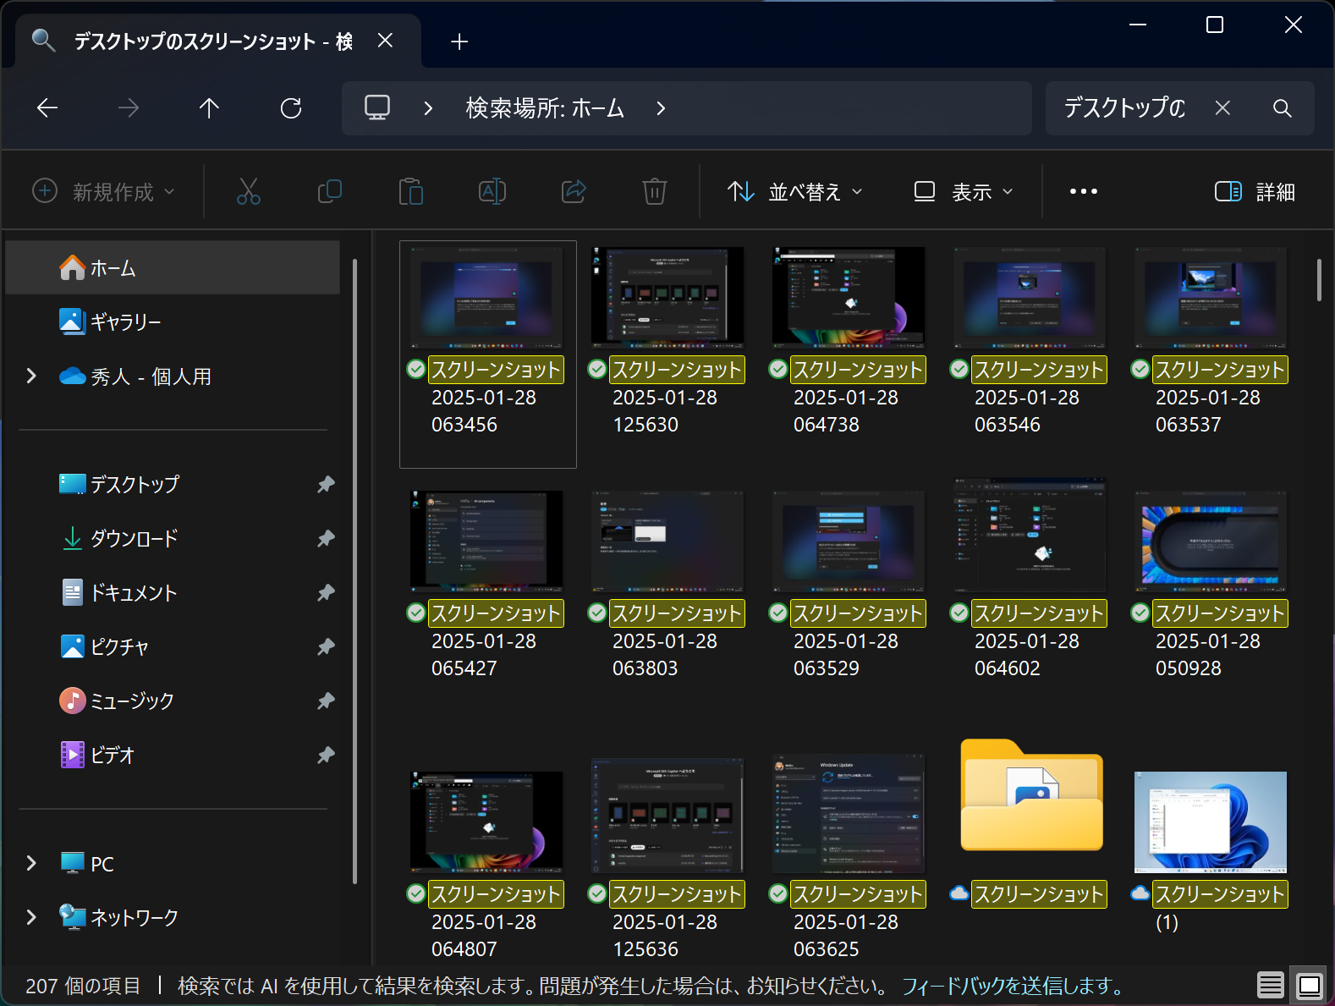Switch to details list view in status bar
1335x1006 pixels.
(x=1271, y=985)
